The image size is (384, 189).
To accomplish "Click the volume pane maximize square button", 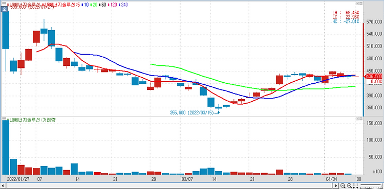I will point(360,119).
